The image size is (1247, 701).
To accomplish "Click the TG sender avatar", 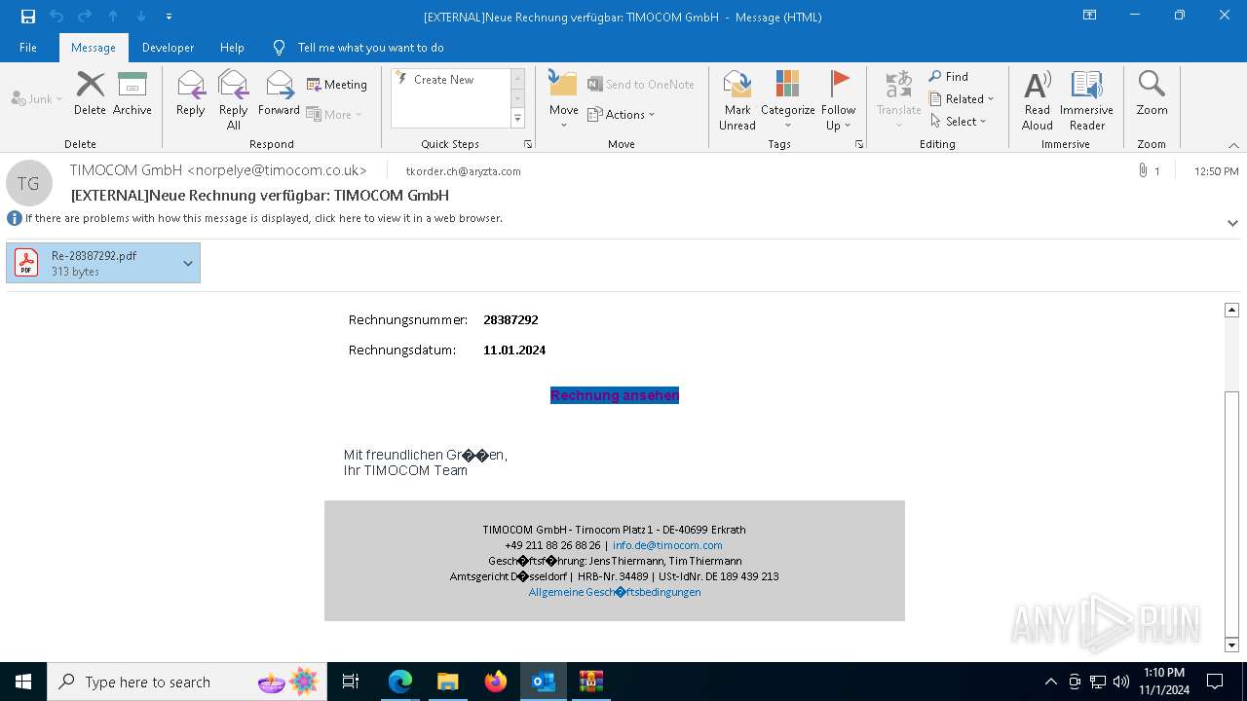I will point(28,183).
